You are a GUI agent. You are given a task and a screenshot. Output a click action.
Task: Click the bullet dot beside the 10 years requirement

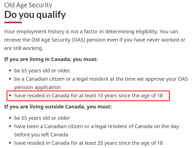tap(10, 96)
